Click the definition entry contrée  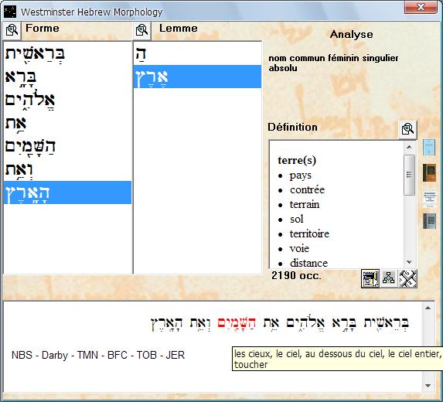tap(307, 189)
